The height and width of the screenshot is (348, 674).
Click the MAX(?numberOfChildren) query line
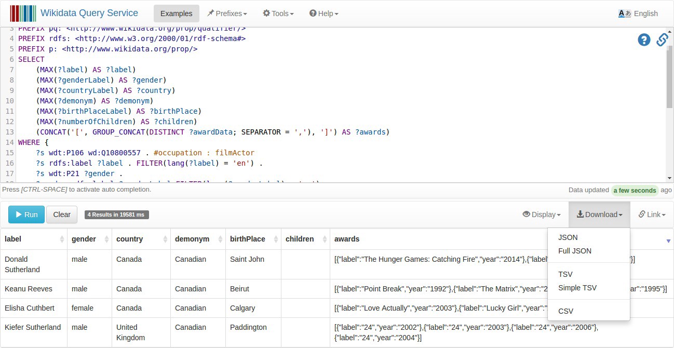tap(117, 122)
